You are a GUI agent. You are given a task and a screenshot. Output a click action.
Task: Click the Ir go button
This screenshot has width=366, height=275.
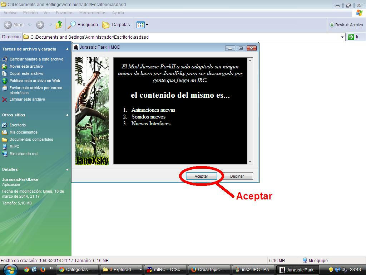coord(353,37)
